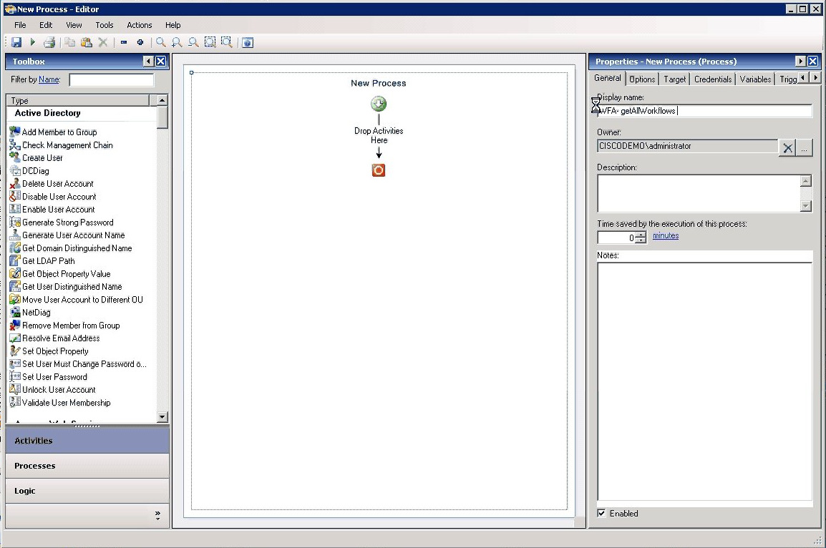The height and width of the screenshot is (548, 826).
Task: Click the Description text area
Action: 699,193
